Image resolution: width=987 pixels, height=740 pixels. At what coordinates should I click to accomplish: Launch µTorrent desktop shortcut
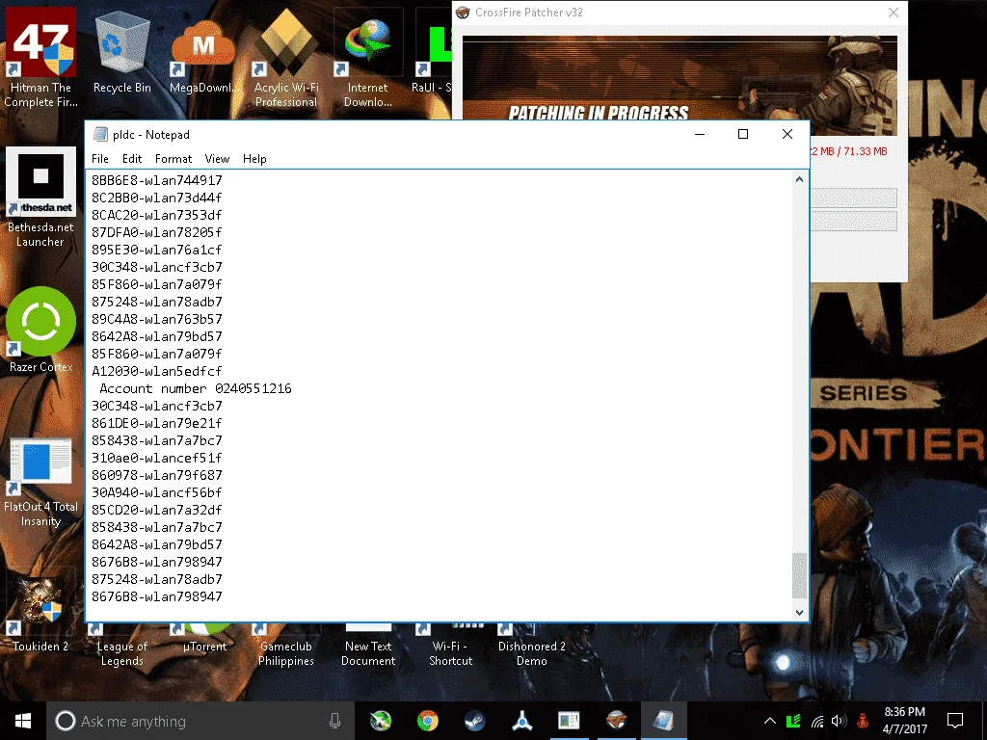[204, 637]
